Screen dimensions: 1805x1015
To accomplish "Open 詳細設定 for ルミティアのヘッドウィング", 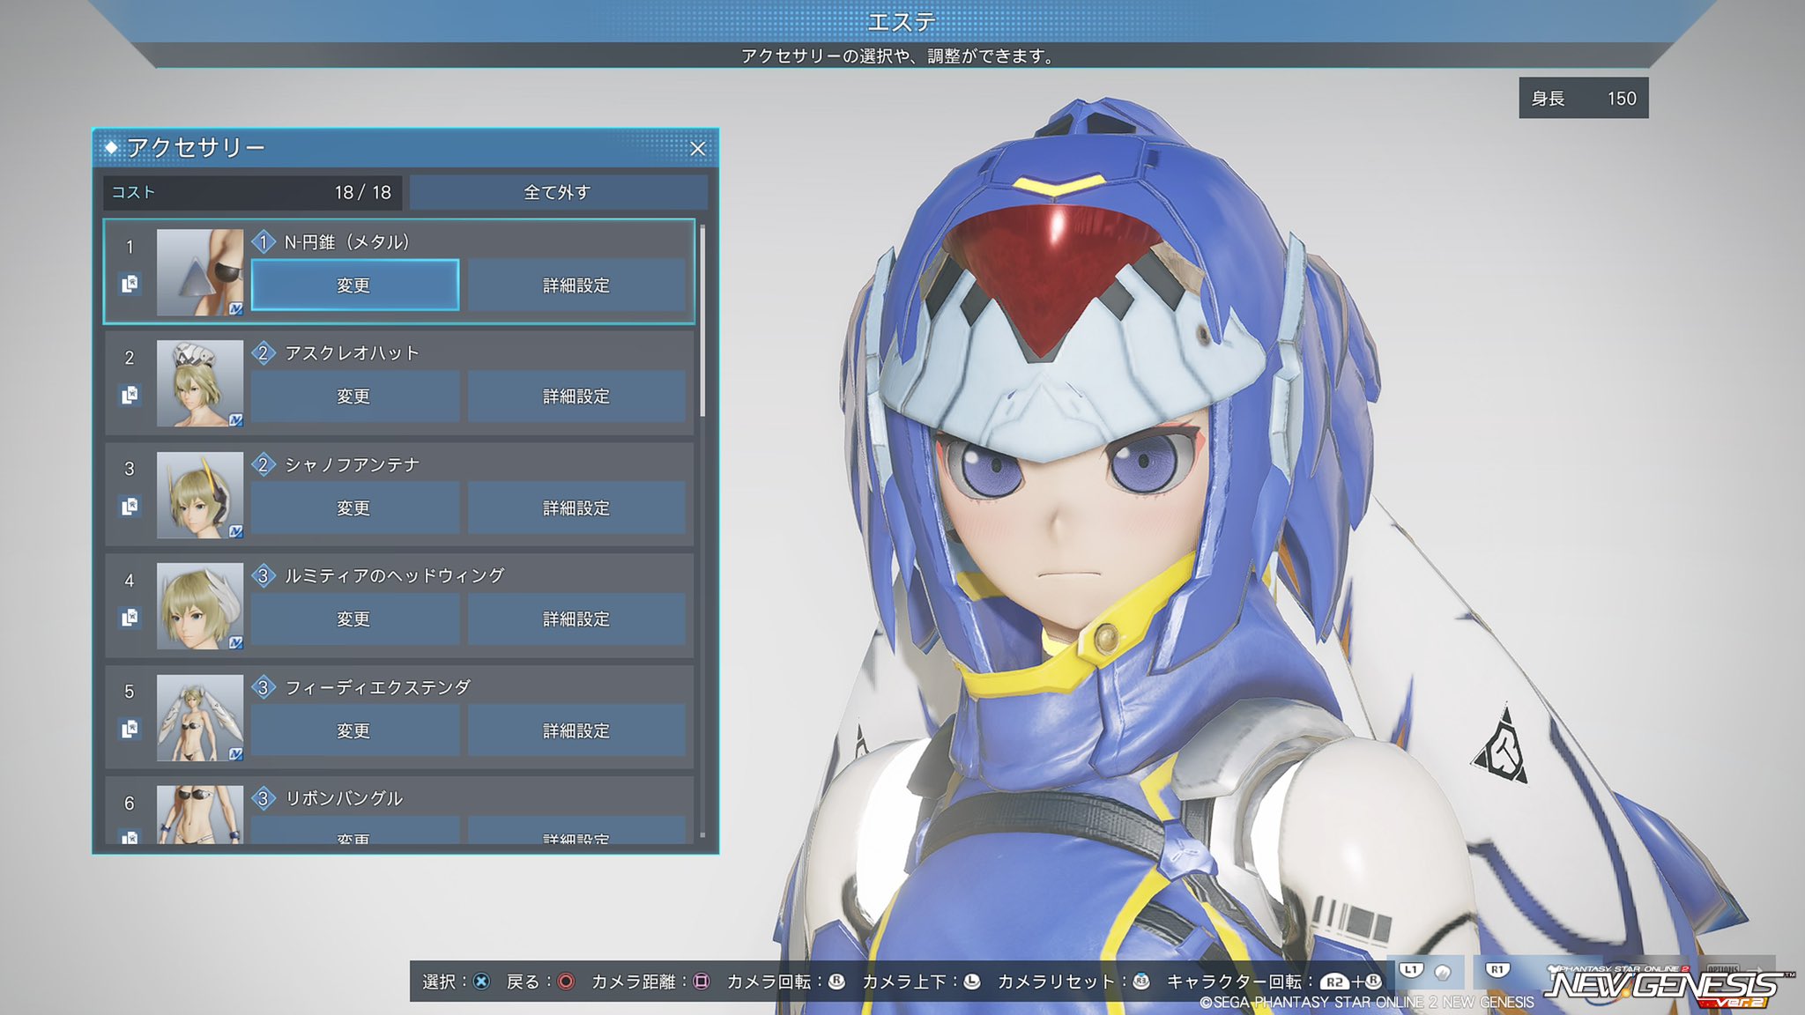I will pyautogui.click(x=576, y=619).
